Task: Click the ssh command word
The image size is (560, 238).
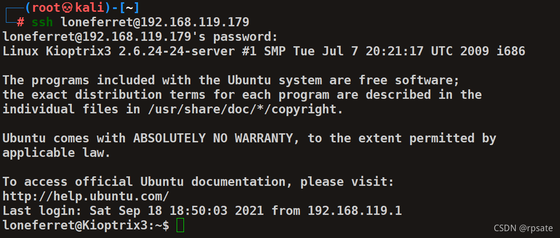Action: tap(42, 22)
